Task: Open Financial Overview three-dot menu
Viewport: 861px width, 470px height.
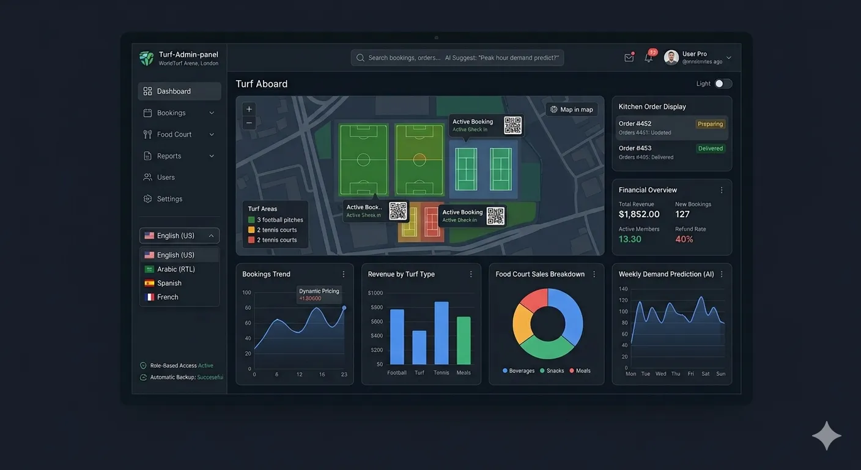Action: 722,190
